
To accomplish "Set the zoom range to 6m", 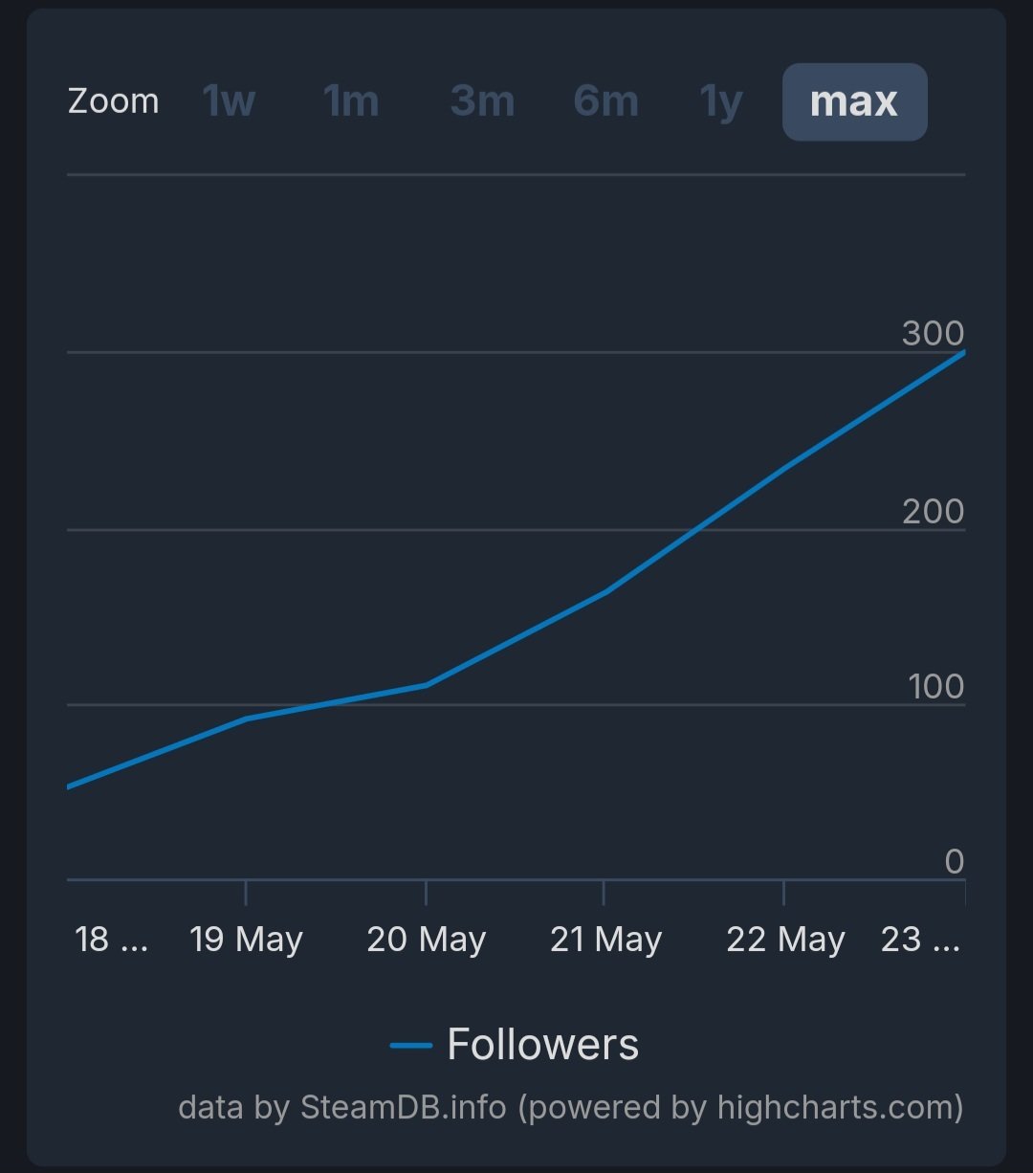I will [605, 101].
